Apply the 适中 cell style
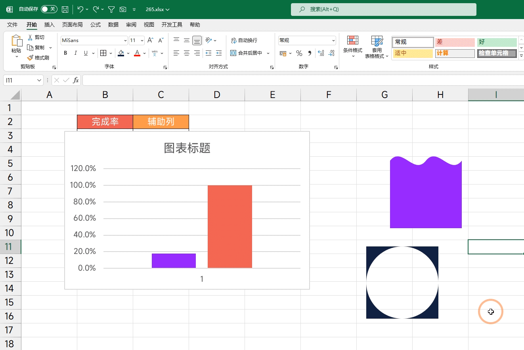The height and width of the screenshot is (350, 524). click(x=413, y=53)
